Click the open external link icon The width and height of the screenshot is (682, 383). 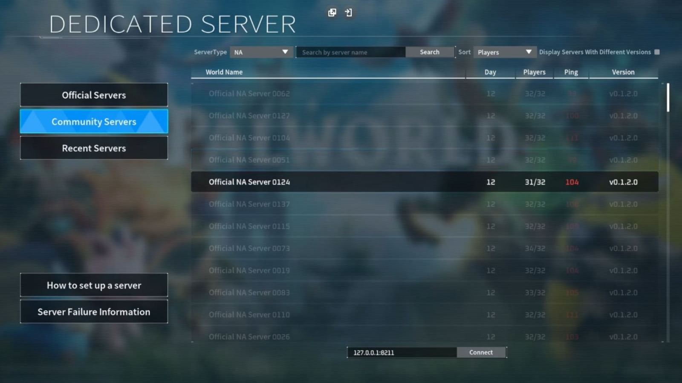click(332, 13)
